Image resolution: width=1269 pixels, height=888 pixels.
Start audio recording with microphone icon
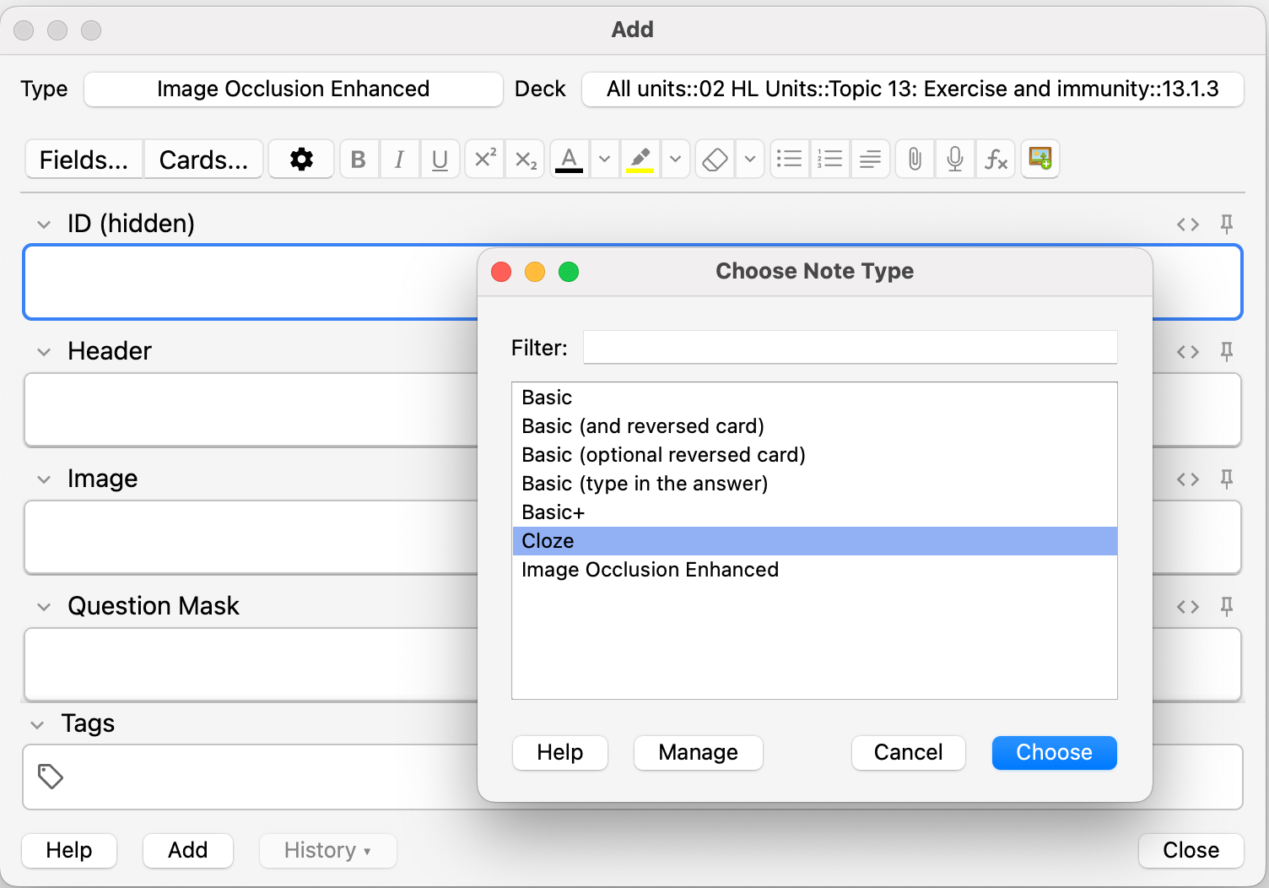tap(955, 160)
